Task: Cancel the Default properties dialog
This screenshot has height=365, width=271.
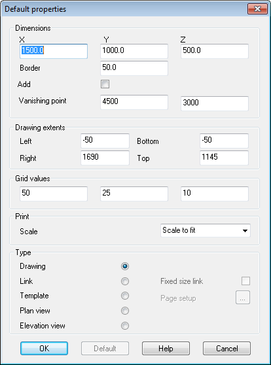Action: click(226, 348)
